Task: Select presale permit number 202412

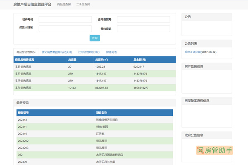Action: 22,120
